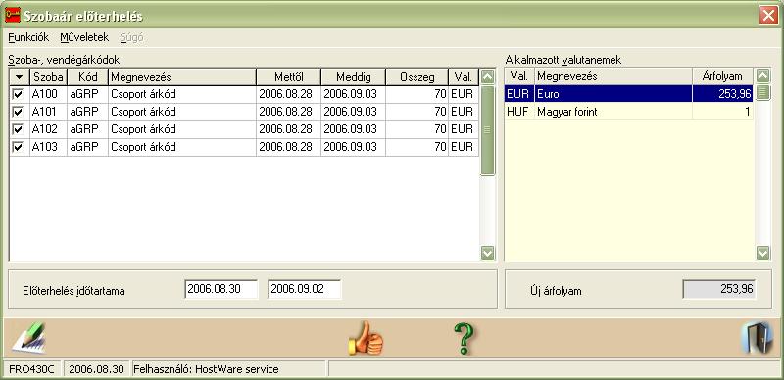
Task: Click the room table scroll up arrow
Action: pyautogui.click(x=487, y=76)
